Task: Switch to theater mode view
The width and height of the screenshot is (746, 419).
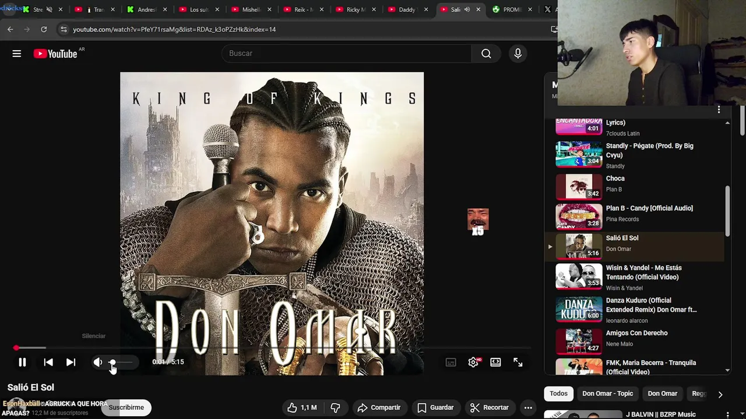Action: pyautogui.click(x=495, y=362)
